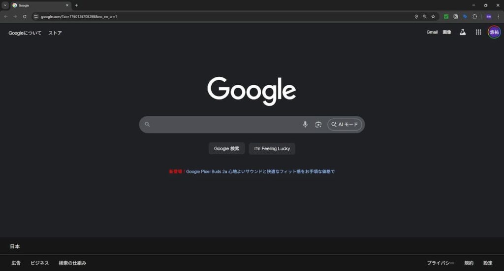Open Search Labs flask icon
This screenshot has width=504, height=271.
coord(463,32)
